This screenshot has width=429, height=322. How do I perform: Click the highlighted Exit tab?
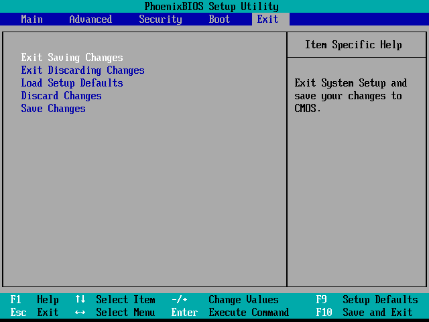[x=267, y=19]
